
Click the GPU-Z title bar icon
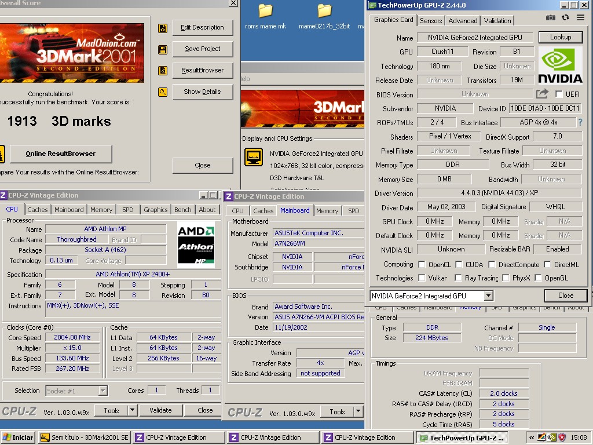coord(372,5)
